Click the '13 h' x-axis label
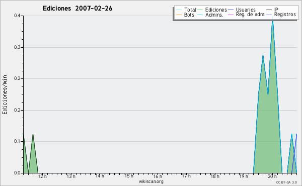This screenshot has height=186, width=302. 71,176
